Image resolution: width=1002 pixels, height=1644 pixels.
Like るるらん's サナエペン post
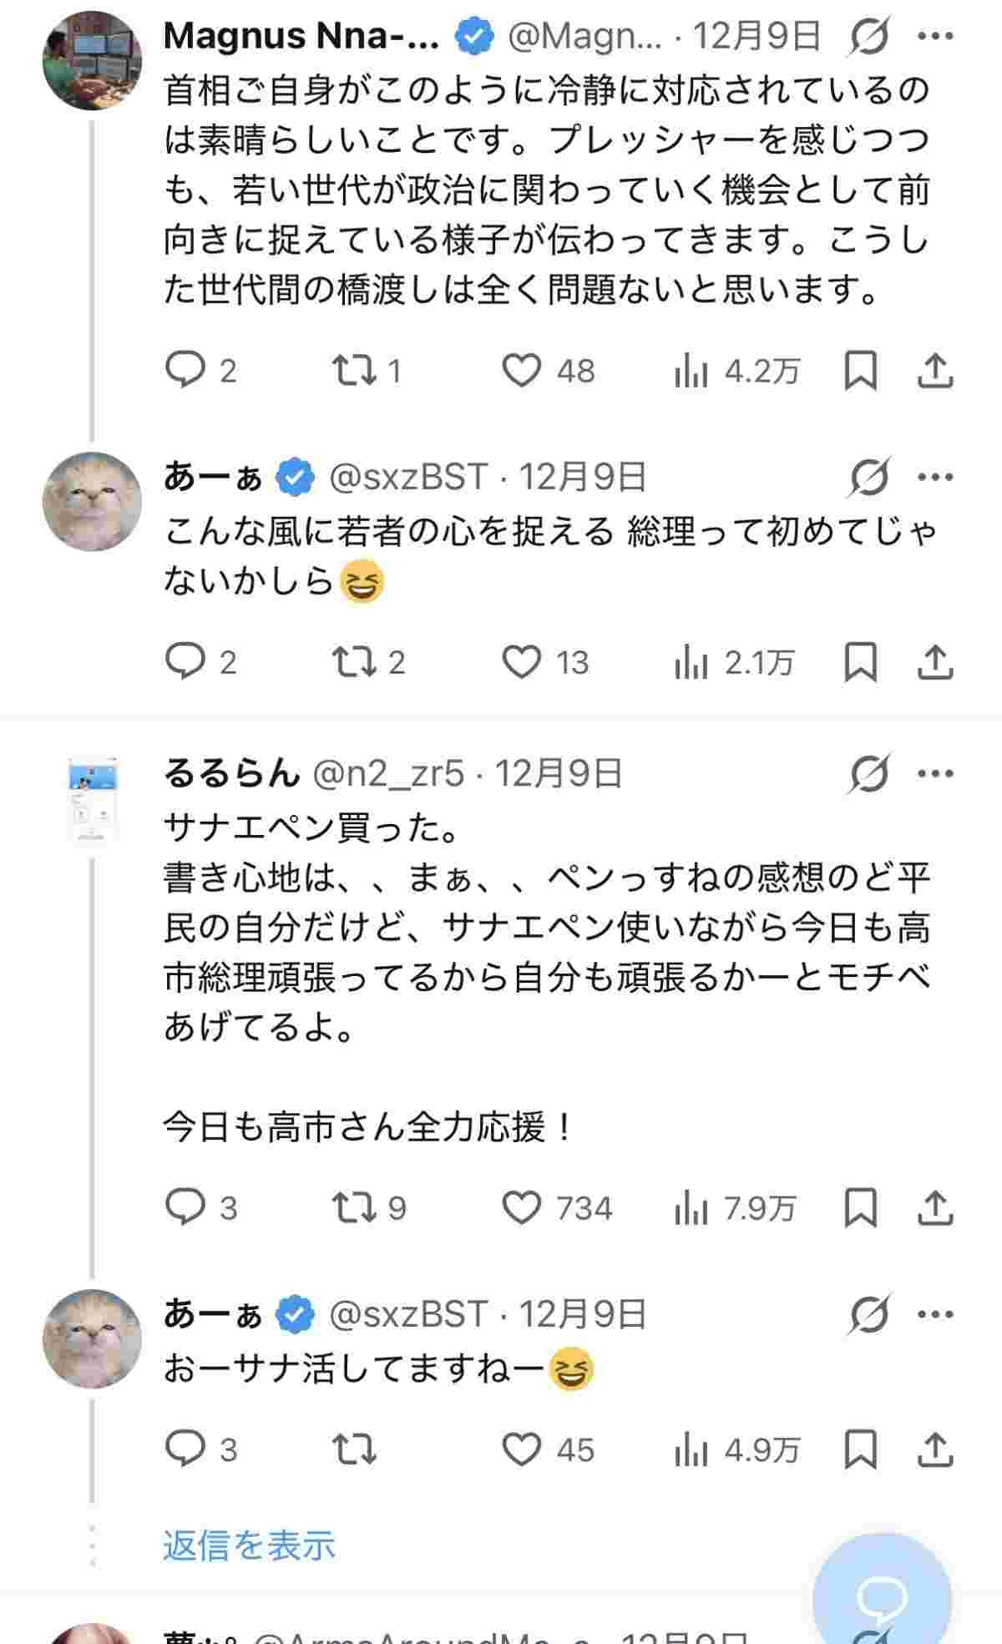[x=522, y=1208]
